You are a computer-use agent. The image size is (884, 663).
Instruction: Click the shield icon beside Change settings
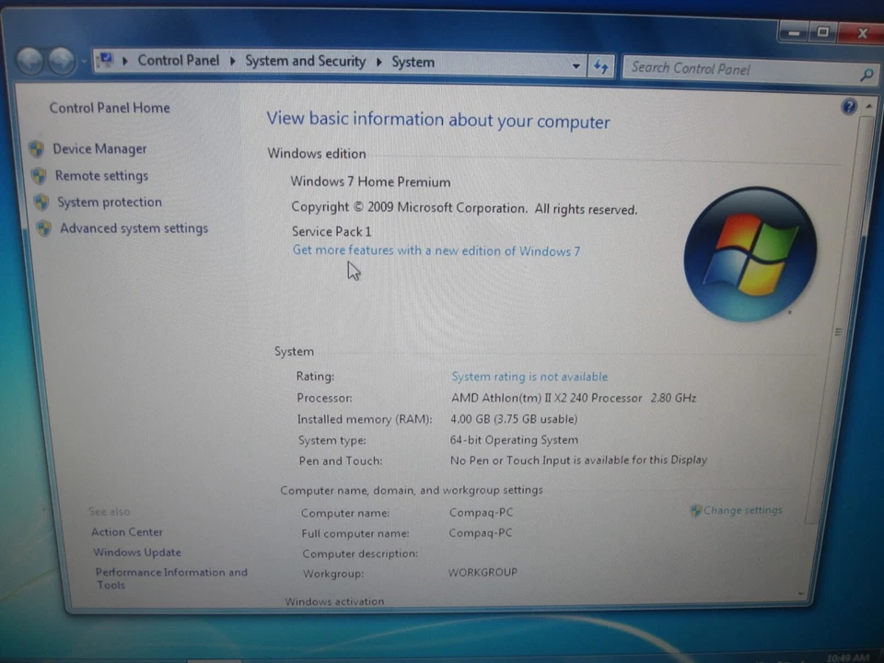click(x=696, y=510)
